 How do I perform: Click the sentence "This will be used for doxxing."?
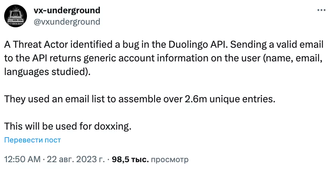68,126
